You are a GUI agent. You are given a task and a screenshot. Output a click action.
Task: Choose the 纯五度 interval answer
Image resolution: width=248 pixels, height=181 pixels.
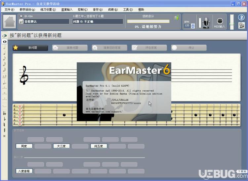tap(99, 146)
